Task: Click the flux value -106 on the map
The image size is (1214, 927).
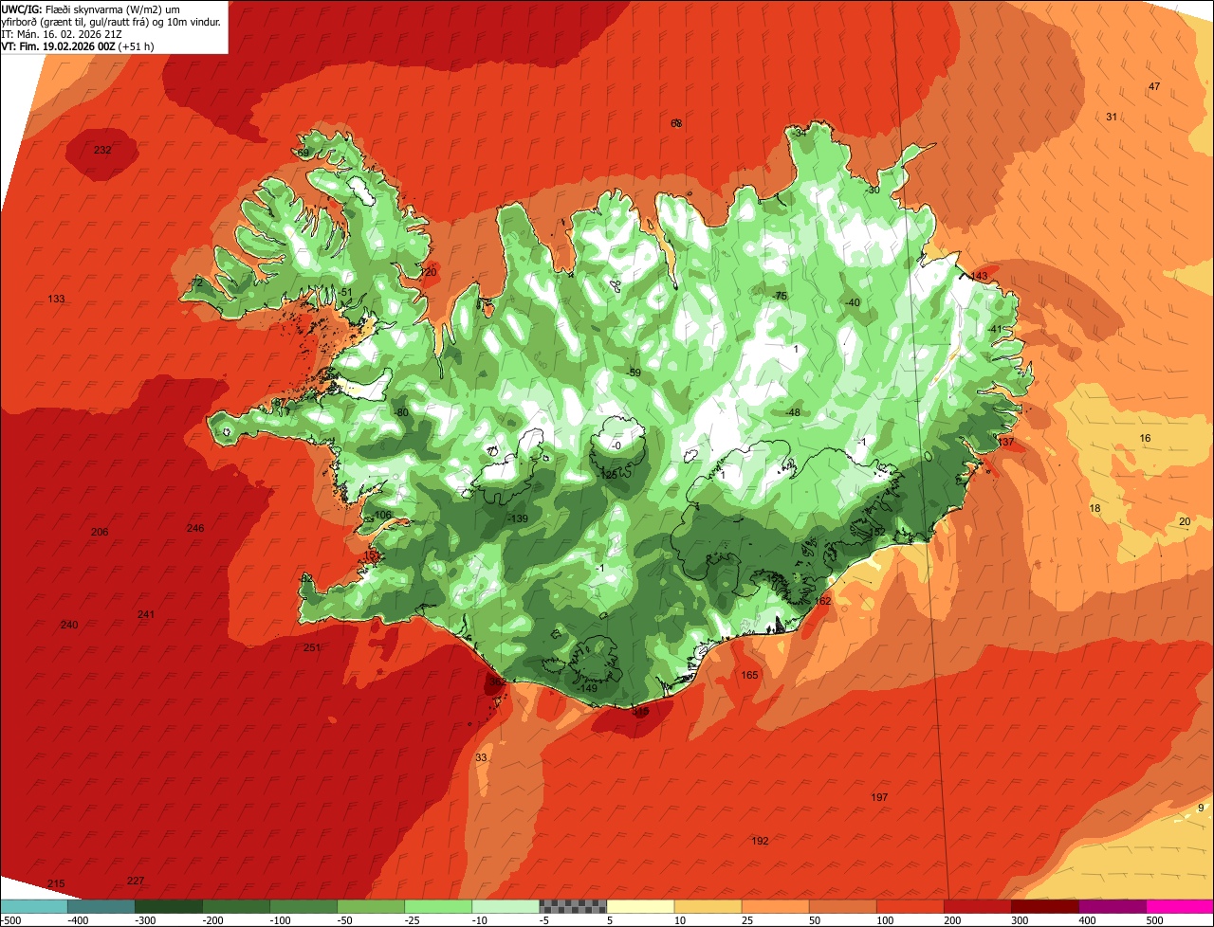Action: [381, 516]
